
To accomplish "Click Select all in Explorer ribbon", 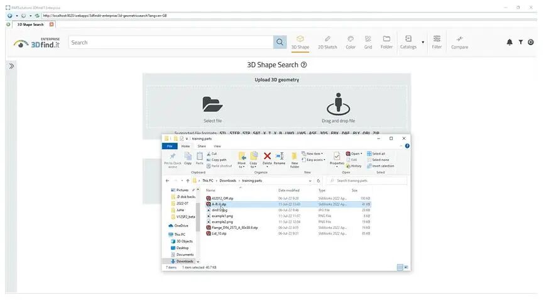I will point(376,153).
